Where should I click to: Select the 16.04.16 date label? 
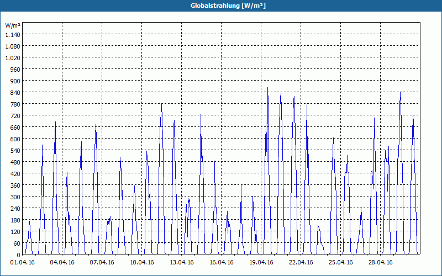(222, 263)
